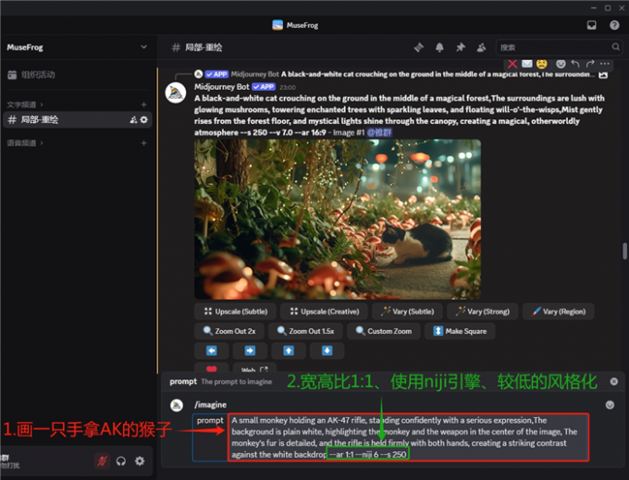
Task: Click the Zoom Out 1.5x button
Action: (305, 331)
